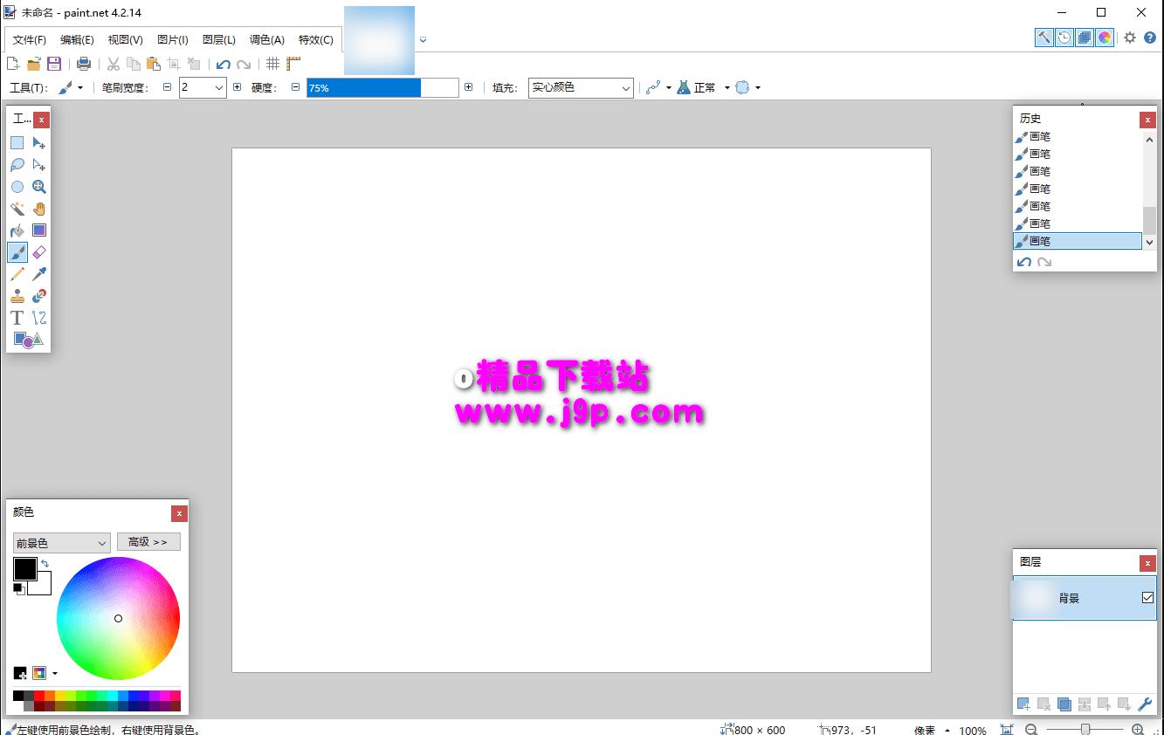Click the Copy icon in toolbar
The image size is (1164, 735).
[134, 64]
